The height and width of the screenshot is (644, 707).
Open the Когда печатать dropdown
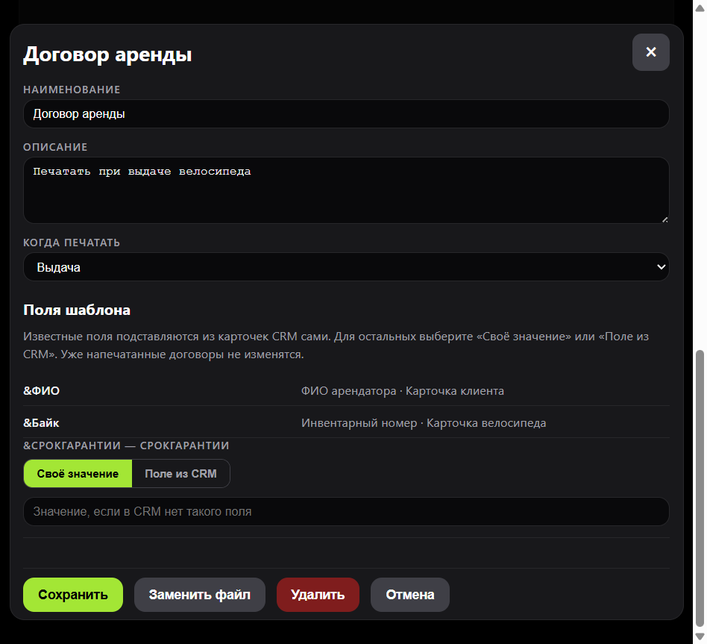click(346, 266)
